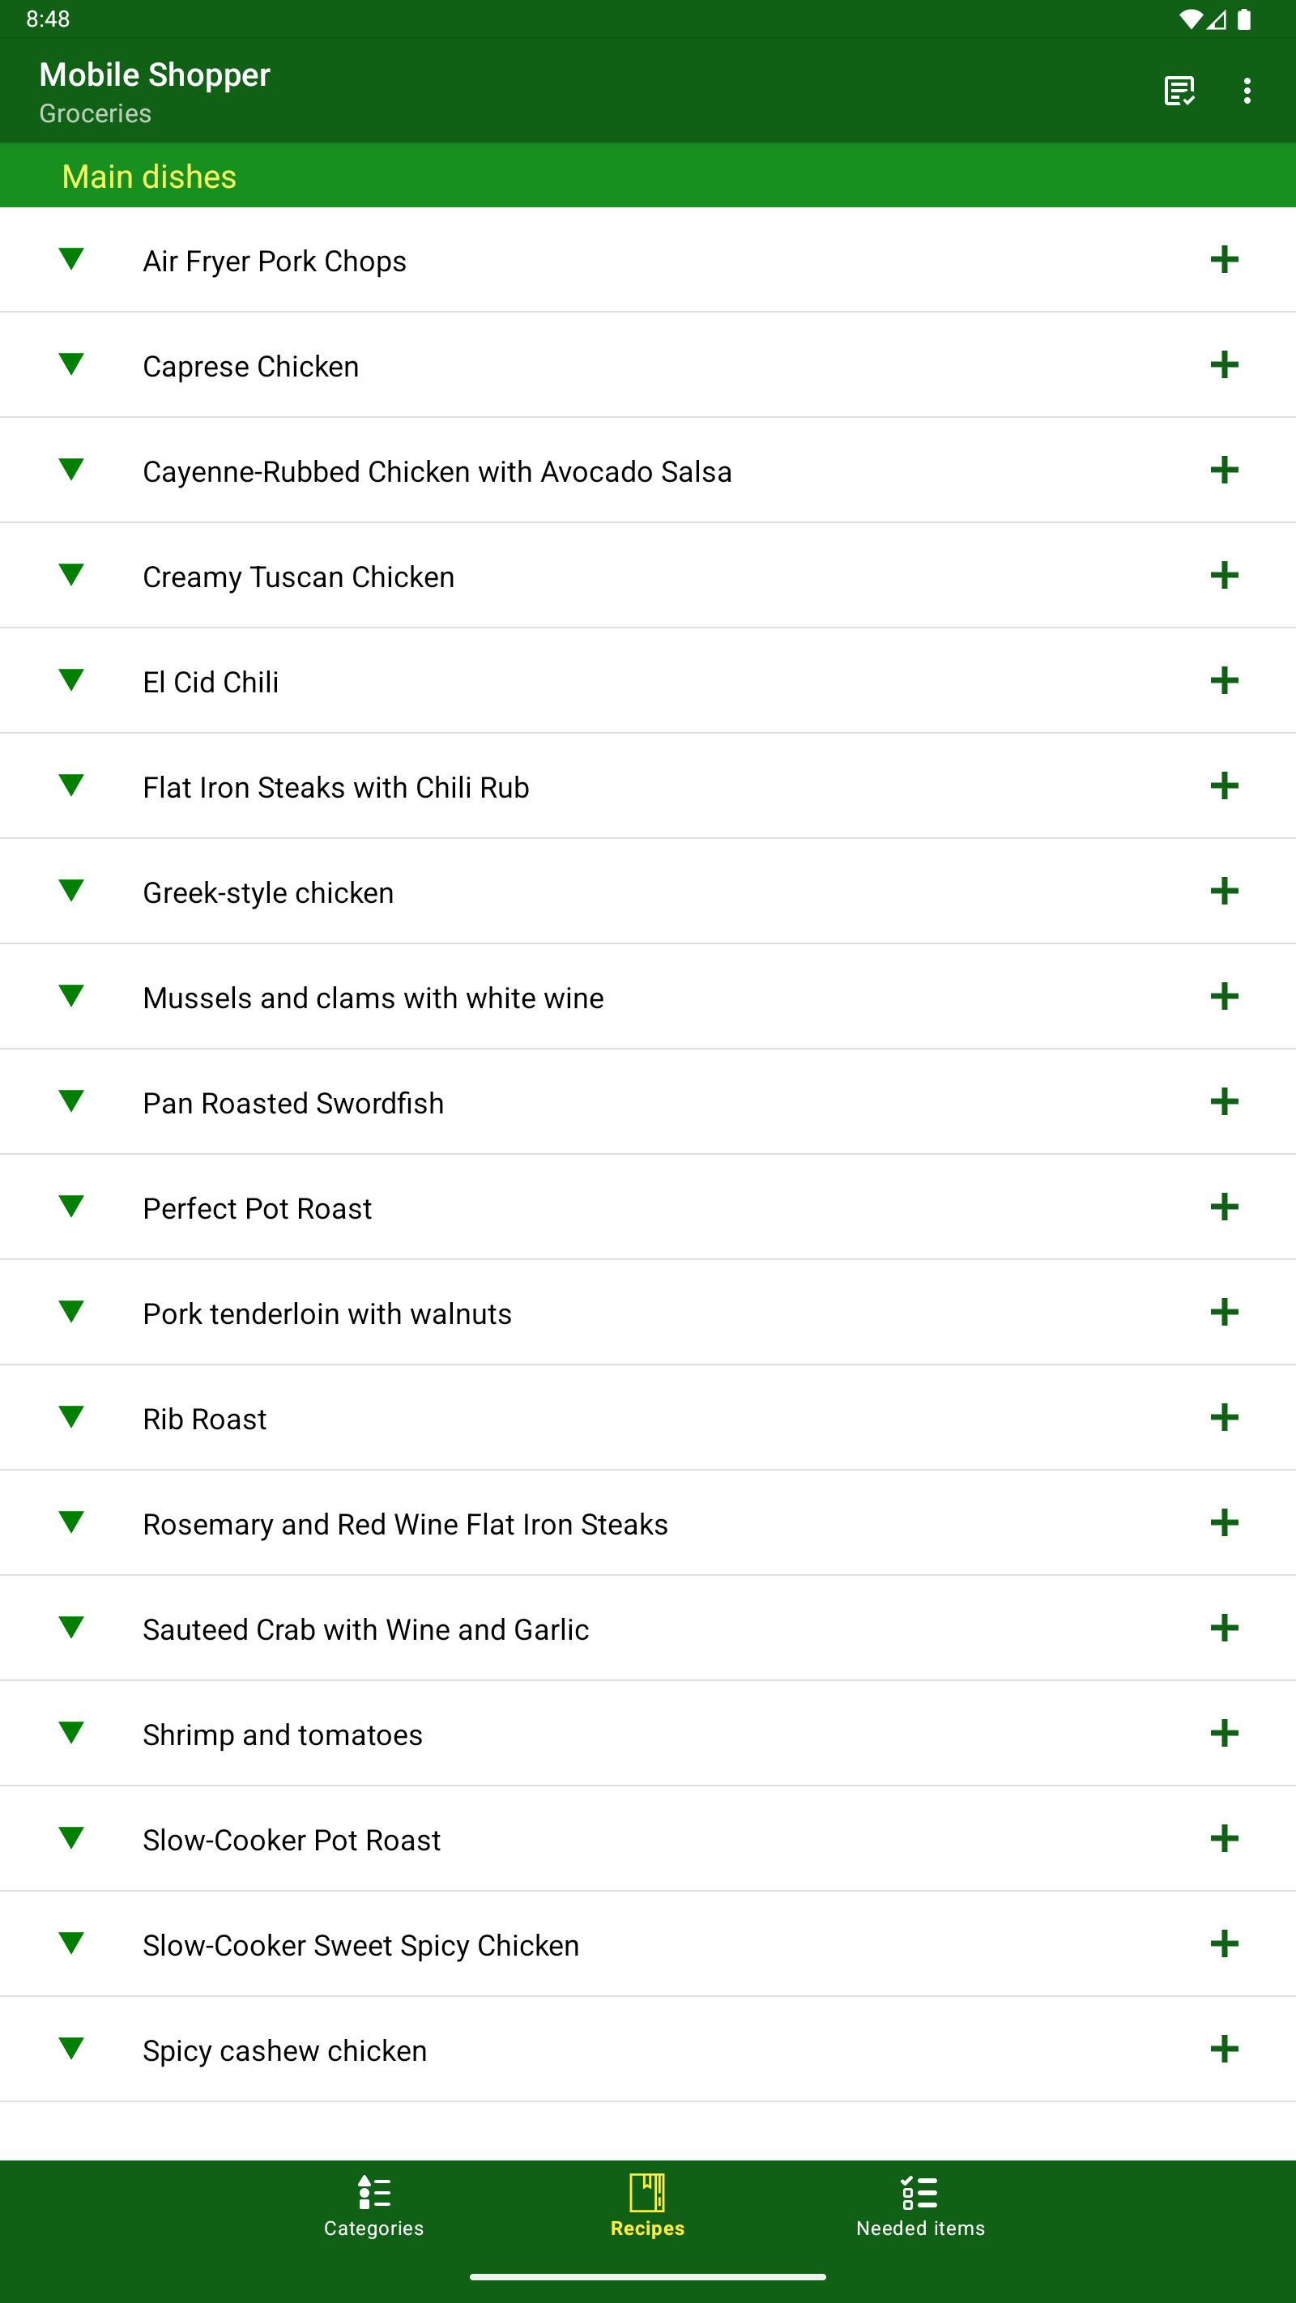The image size is (1296, 2303).
Task: Open the checklist icon in the top bar
Action: coord(1179,91)
